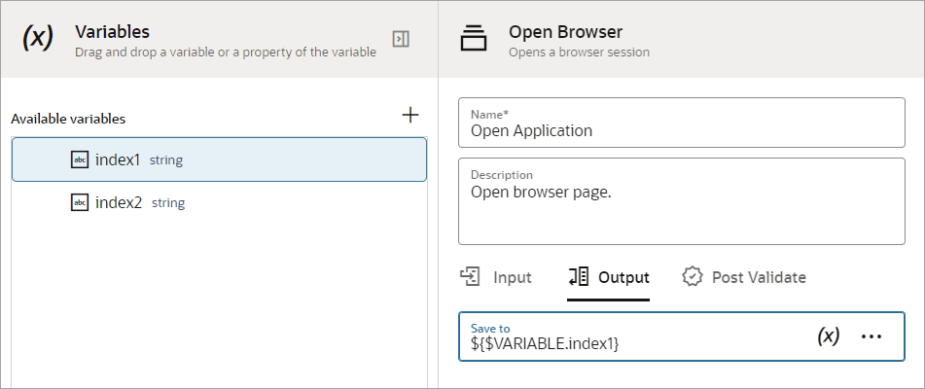Viewport: 925px width, 389px height.
Task: Edit the Name field Open Application
Action: click(682, 123)
